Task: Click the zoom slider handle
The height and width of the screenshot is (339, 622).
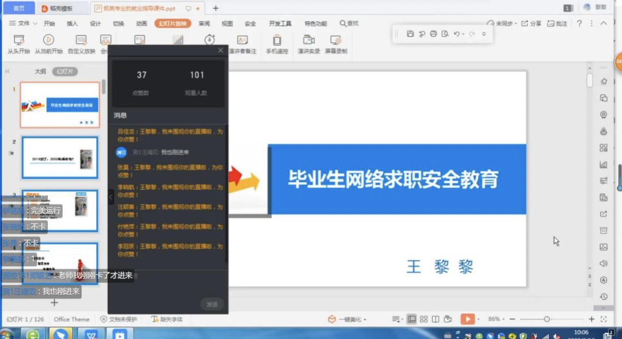Action: tap(546, 319)
